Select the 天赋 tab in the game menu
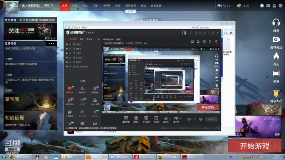The width and height of the screenshot is (285, 160). click(x=85, y=6)
